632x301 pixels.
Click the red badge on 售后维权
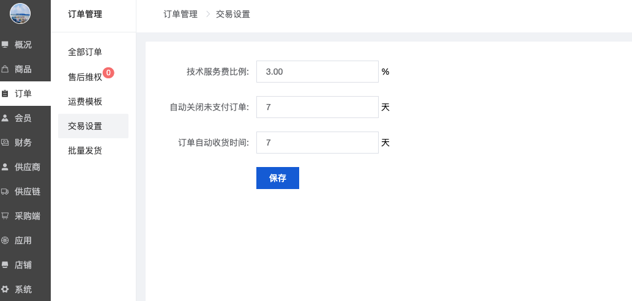108,73
